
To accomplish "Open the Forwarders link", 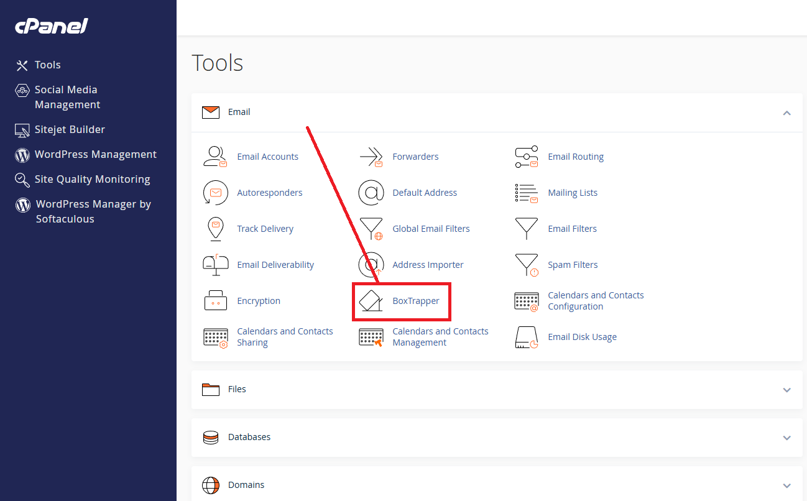I will (x=415, y=157).
